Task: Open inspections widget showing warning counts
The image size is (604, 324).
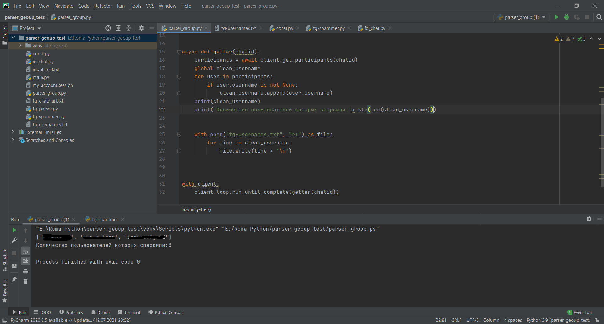Action: click(x=570, y=39)
